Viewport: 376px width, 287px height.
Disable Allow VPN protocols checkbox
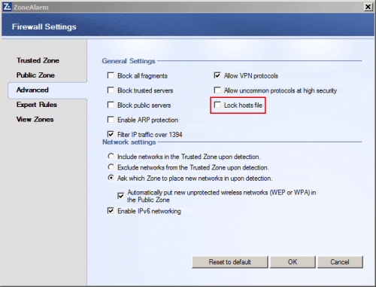pos(217,75)
